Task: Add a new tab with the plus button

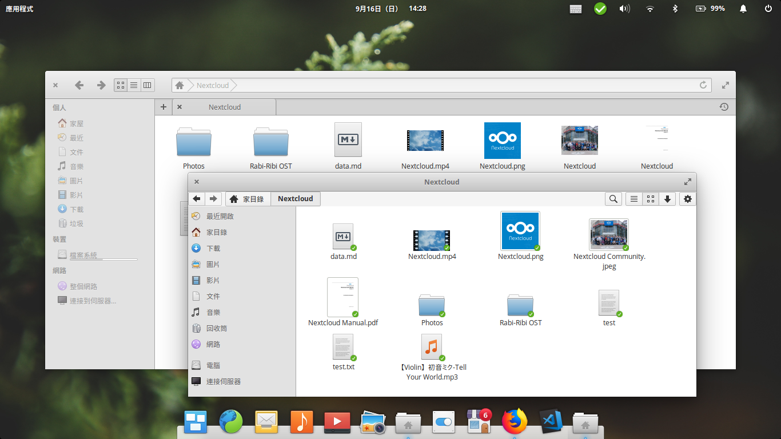Action: point(163,107)
